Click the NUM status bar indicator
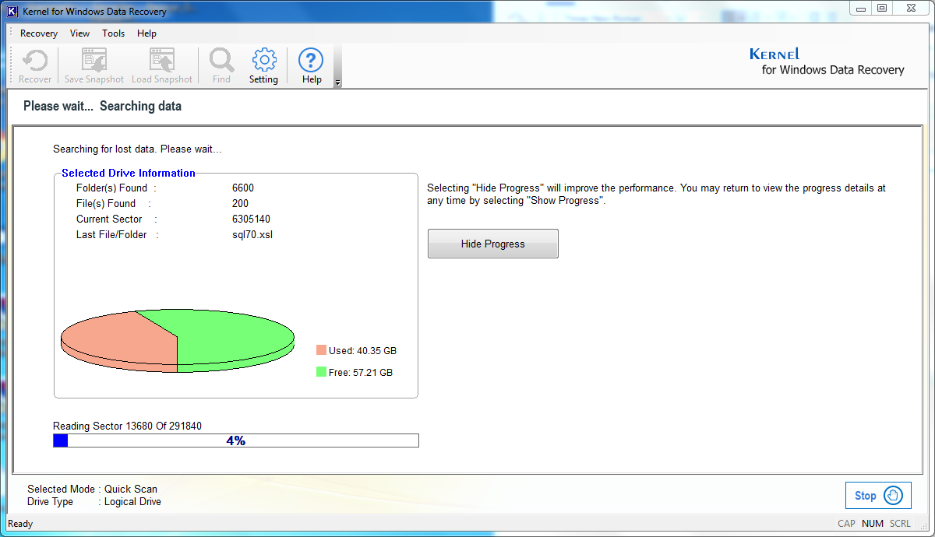Viewport: 935px width, 537px height. [x=873, y=524]
